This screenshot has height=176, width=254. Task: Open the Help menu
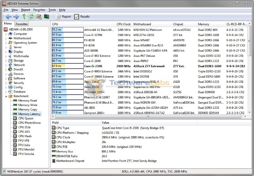62,10
